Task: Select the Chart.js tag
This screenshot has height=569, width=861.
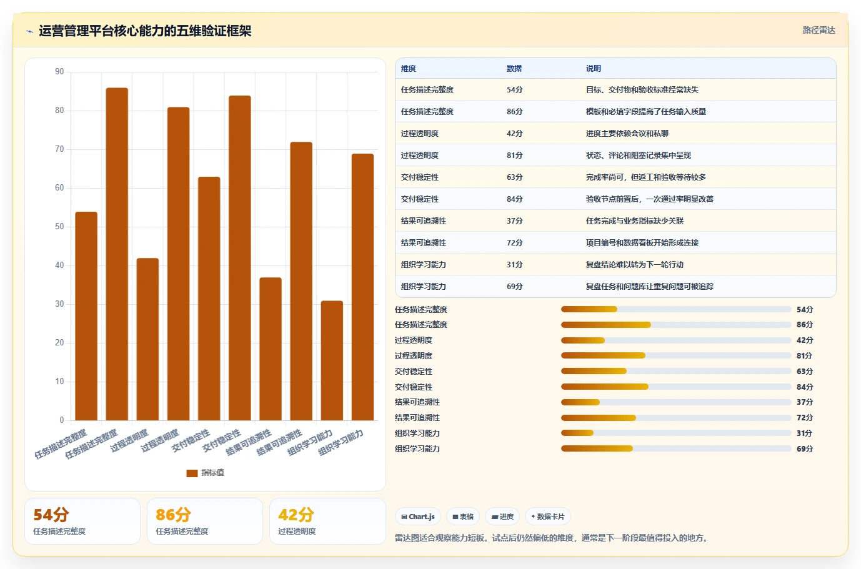Action: coord(418,517)
